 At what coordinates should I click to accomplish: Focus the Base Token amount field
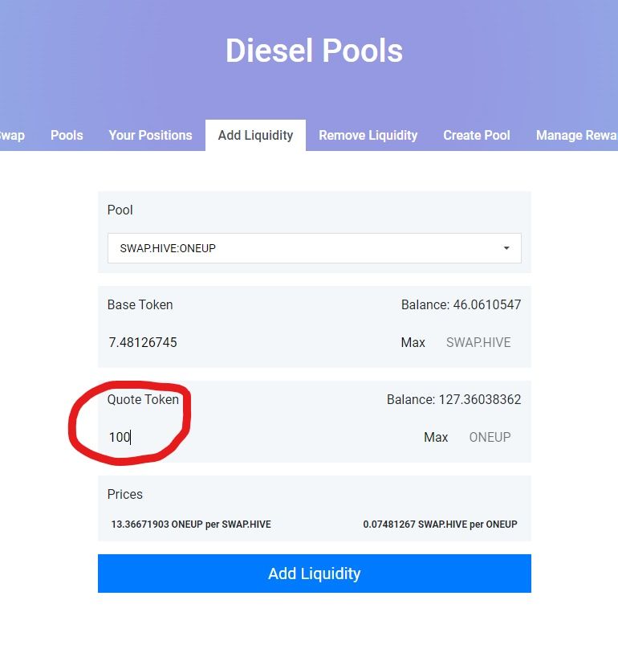coord(248,342)
